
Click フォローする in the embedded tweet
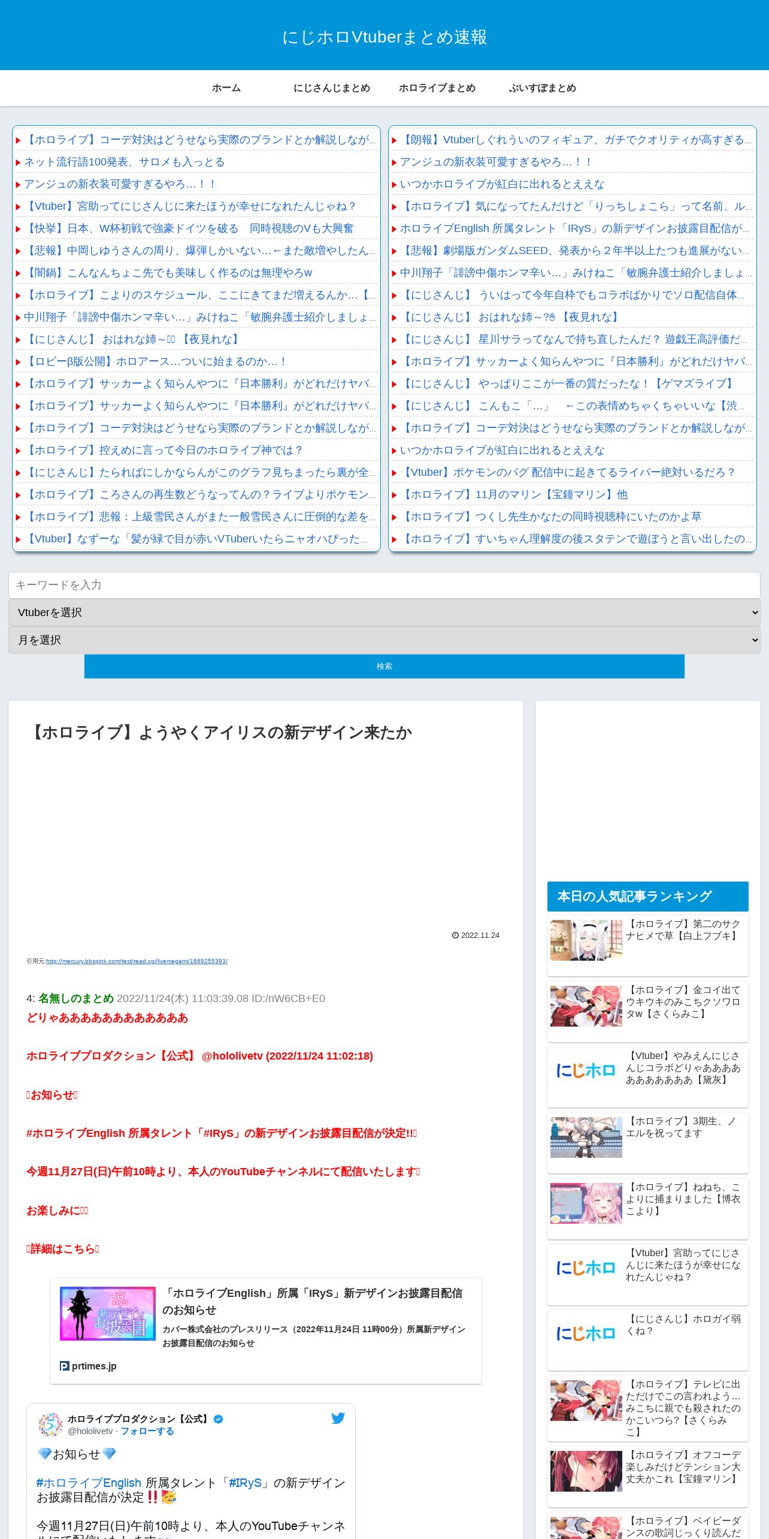coord(147,1431)
